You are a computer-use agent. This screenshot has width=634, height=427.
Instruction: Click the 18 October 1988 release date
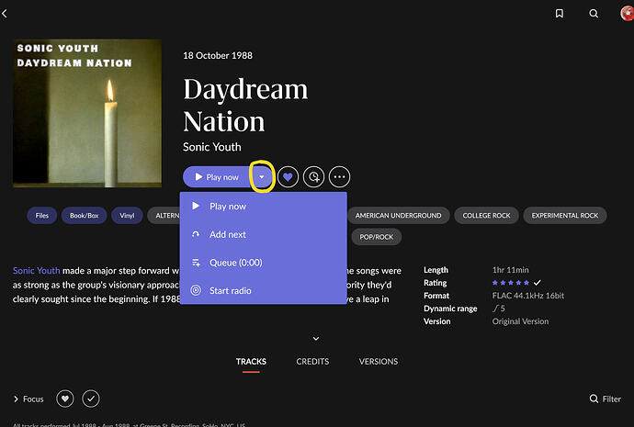point(218,55)
